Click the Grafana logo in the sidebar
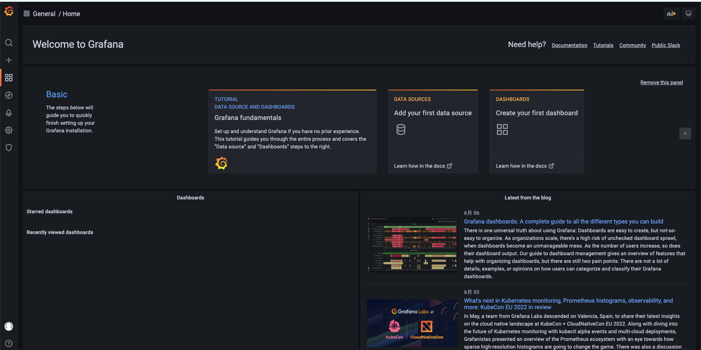 (x=9, y=11)
